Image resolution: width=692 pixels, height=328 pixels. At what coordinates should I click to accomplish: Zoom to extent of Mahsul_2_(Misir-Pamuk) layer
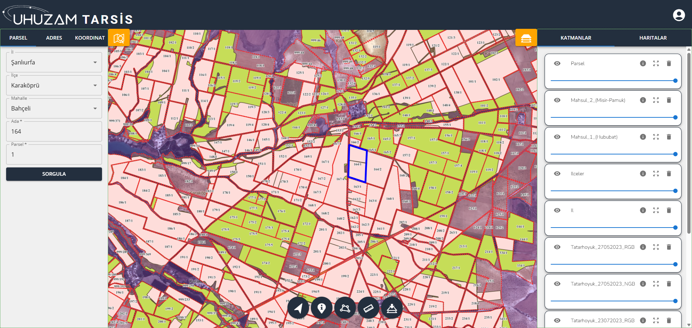(656, 100)
